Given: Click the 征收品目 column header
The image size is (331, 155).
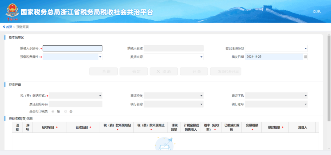Looking at the screenshot, I should (x=83, y=127).
